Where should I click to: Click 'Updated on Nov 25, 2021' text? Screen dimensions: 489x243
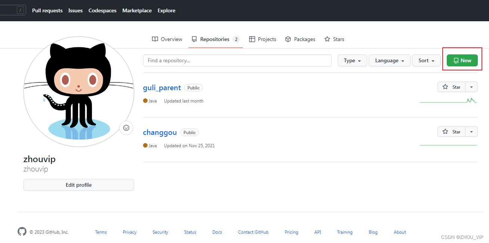point(189,146)
